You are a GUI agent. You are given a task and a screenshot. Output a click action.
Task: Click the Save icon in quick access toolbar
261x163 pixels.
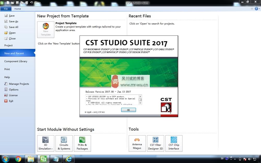coord(17,3)
